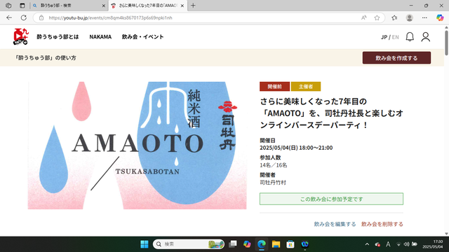Open File Explorer on the taskbar
449x252 pixels.
pos(276,244)
